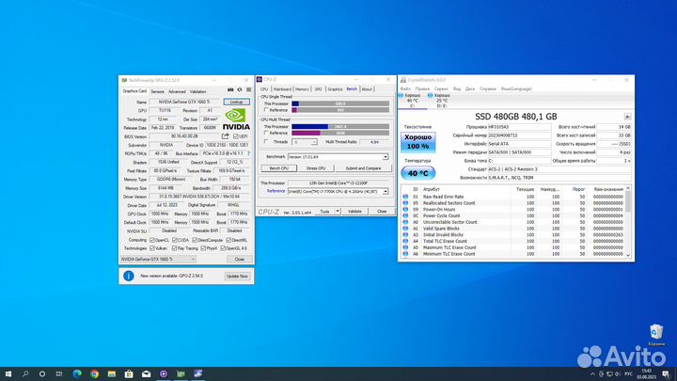Image resolution: width=677 pixels, height=381 pixels.
Task: Switch to GPU-Z taskbar icon
Action: click(x=181, y=373)
